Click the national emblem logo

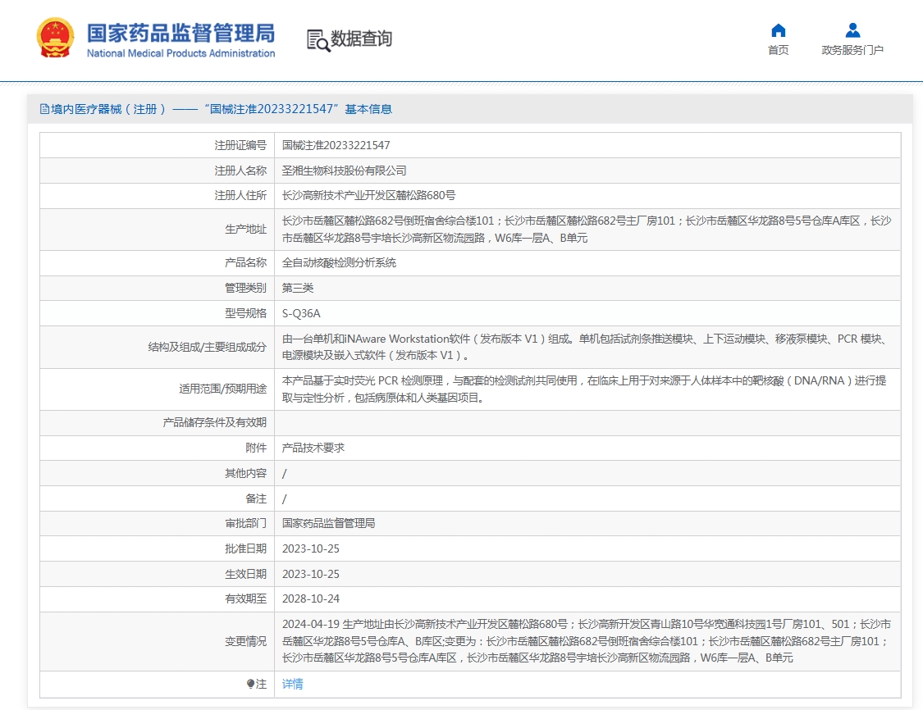point(55,38)
